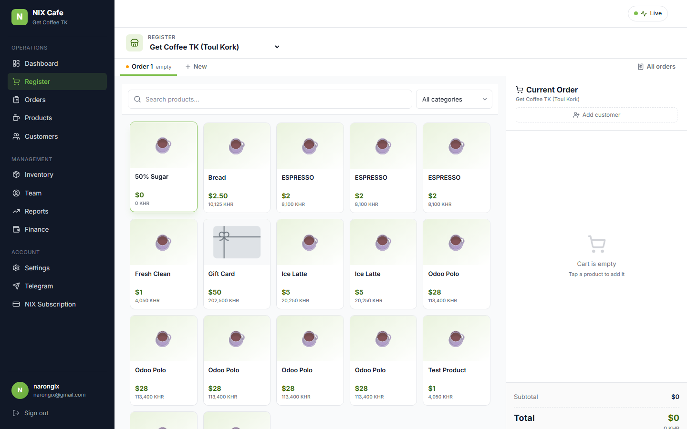Click the Reports trend-line icon
This screenshot has width=687, height=429.
pyautogui.click(x=16, y=211)
